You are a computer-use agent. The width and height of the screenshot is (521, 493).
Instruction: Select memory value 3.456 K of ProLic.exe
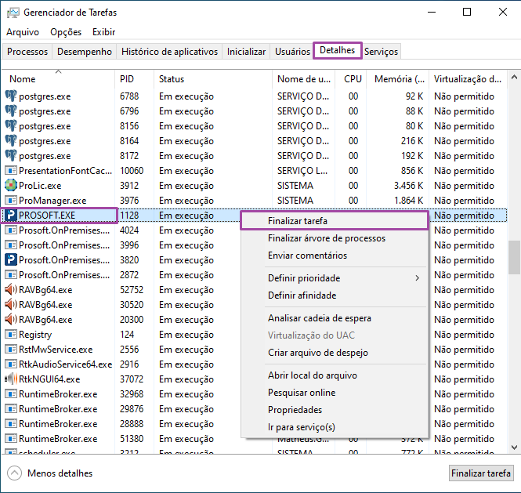[408, 186]
